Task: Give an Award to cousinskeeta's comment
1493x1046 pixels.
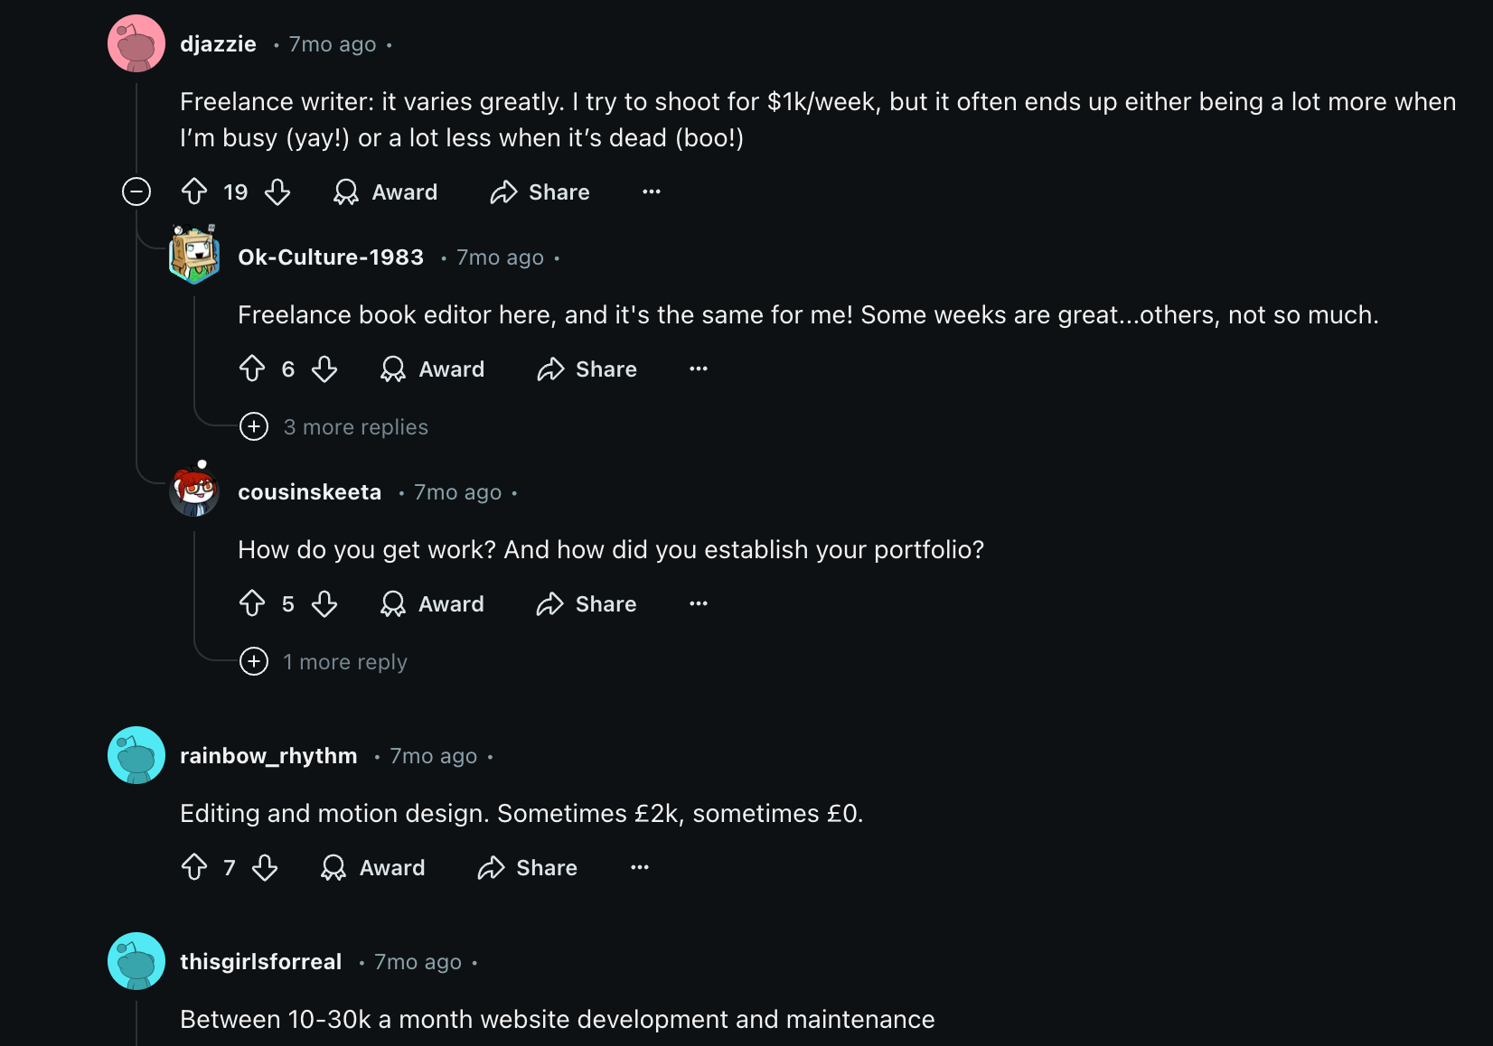Action: (432, 603)
